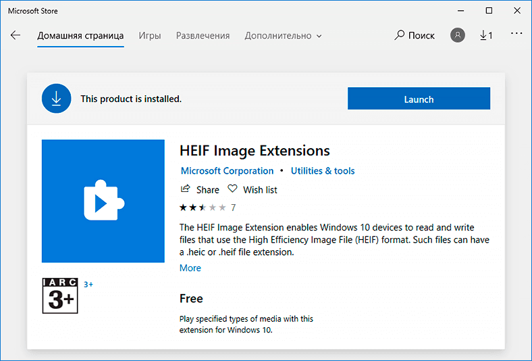Screen dimensions: 532x361
Task: Open the search magnifier icon
Action: pyautogui.click(x=400, y=35)
